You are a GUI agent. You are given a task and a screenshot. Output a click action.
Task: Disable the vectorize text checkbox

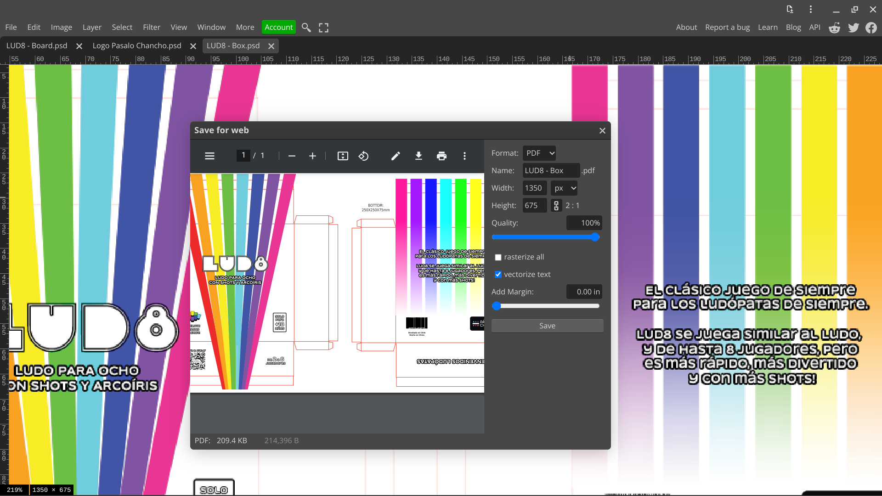498,274
